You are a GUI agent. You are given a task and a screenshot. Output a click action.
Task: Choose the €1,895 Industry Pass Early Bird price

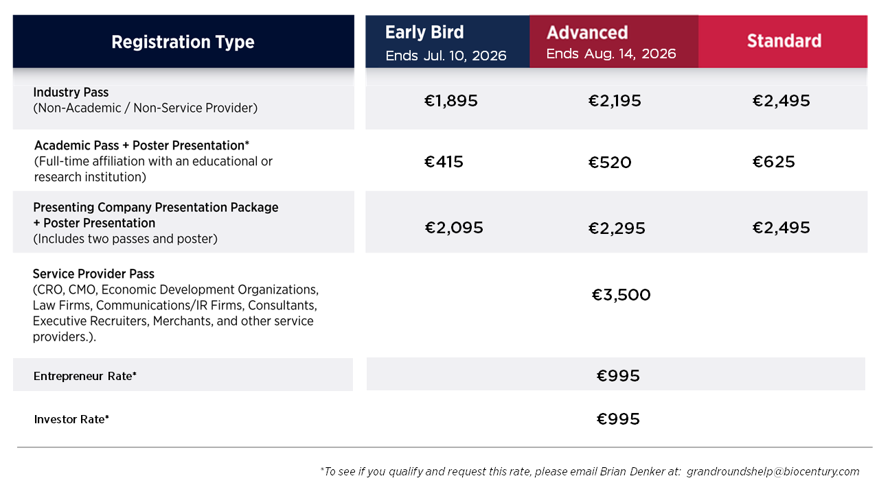[x=450, y=102]
